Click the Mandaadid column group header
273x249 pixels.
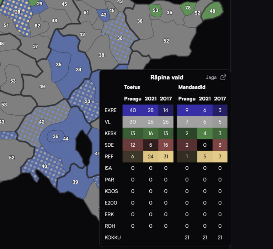(191, 87)
